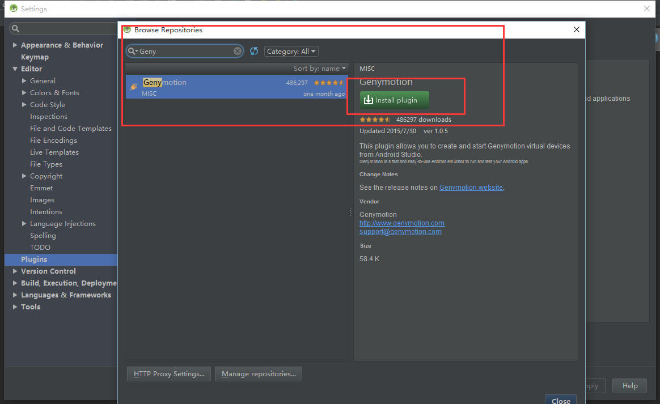Click the 'one month ago' label

click(324, 94)
